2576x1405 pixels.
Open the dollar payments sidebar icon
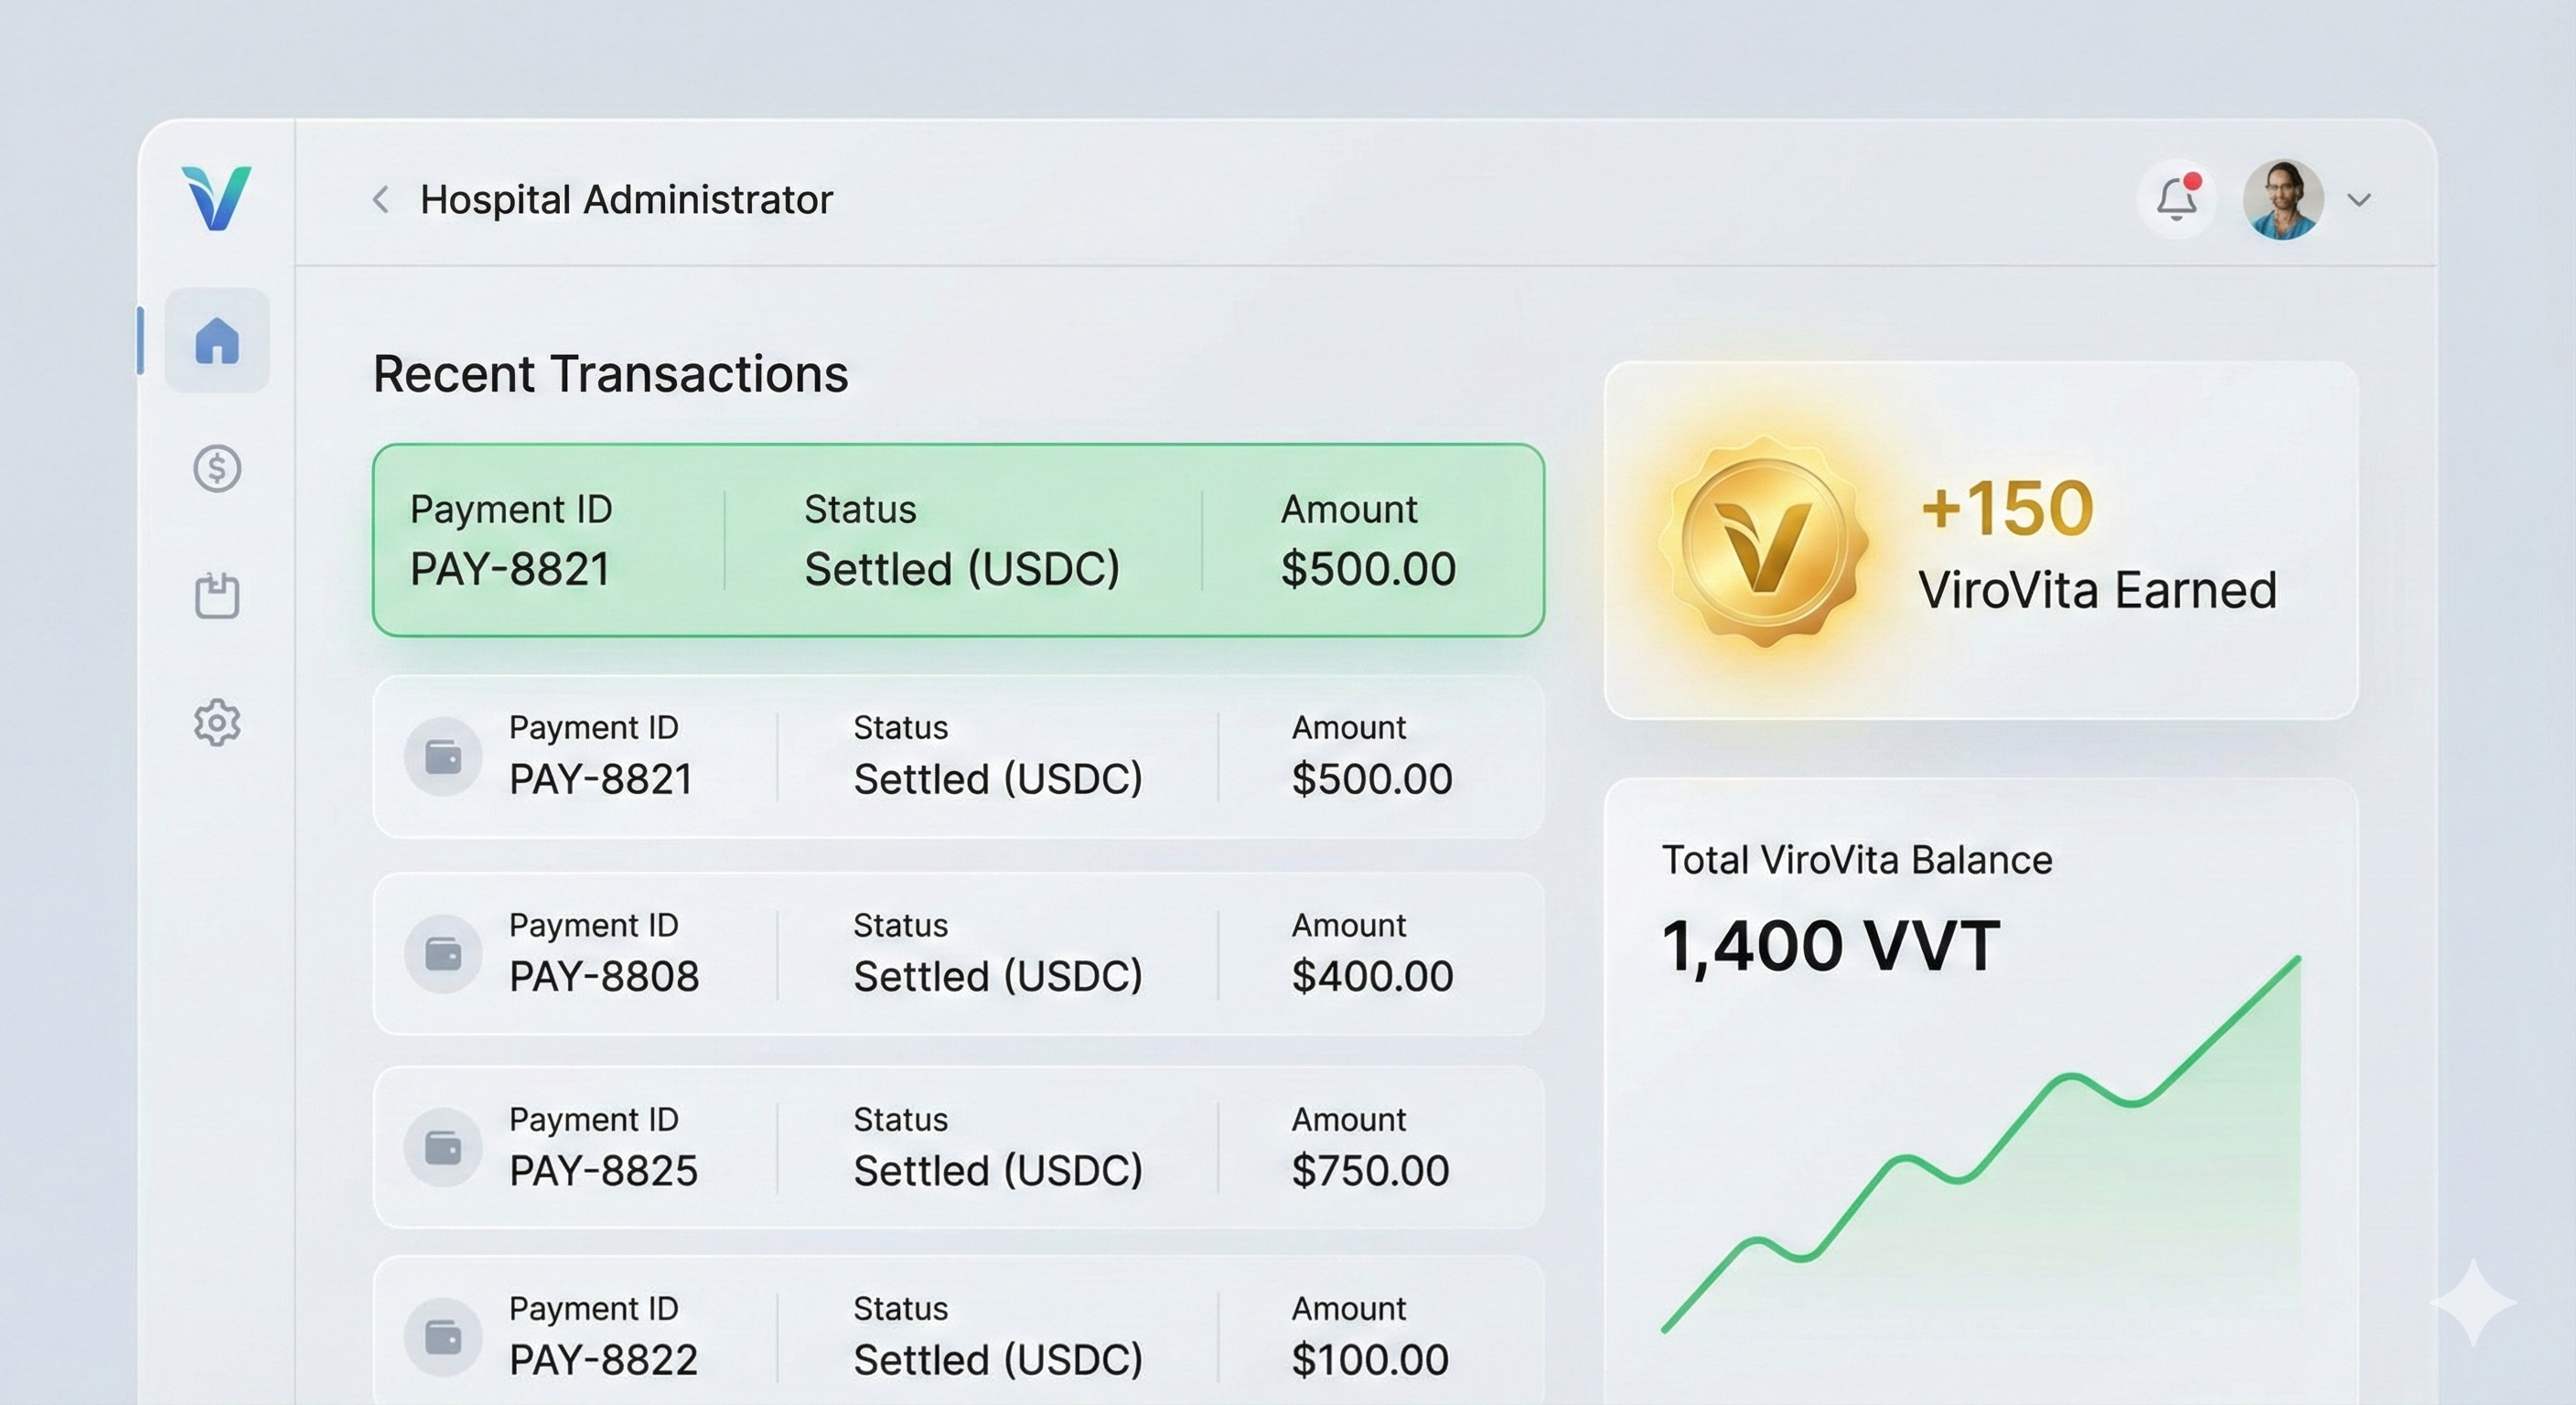[x=217, y=468]
